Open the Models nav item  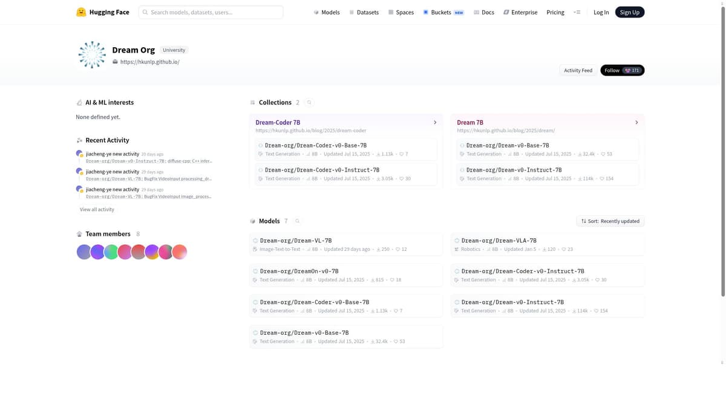[327, 12]
